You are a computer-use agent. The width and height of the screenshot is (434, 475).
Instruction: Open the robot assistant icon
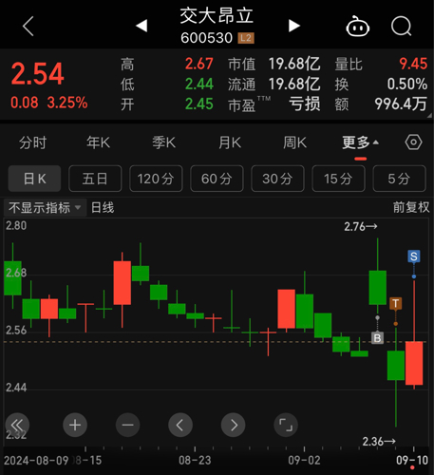coord(357,27)
